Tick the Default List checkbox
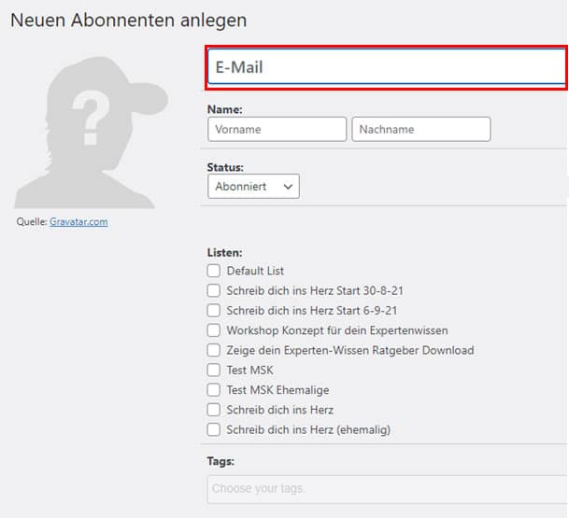This screenshot has width=569, height=518. (x=214, y=271)
